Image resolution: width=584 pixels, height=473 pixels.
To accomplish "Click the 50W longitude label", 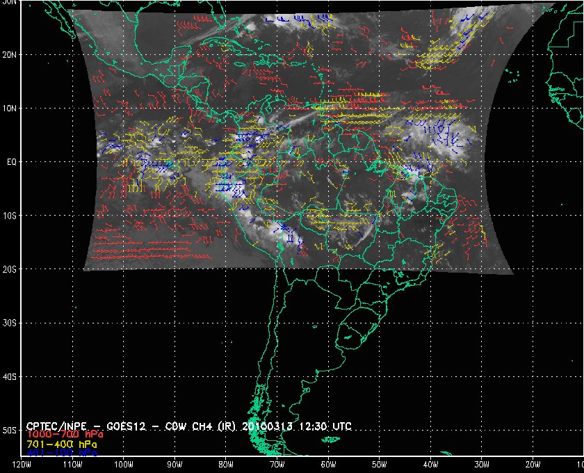I will click(x=379, y=464).
